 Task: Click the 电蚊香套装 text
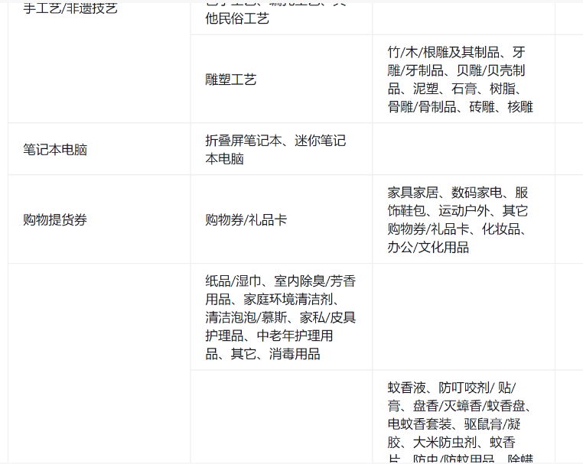coord(419,424)
